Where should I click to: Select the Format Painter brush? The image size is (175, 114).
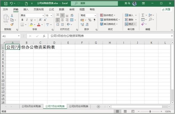click(x=12, y=24)
